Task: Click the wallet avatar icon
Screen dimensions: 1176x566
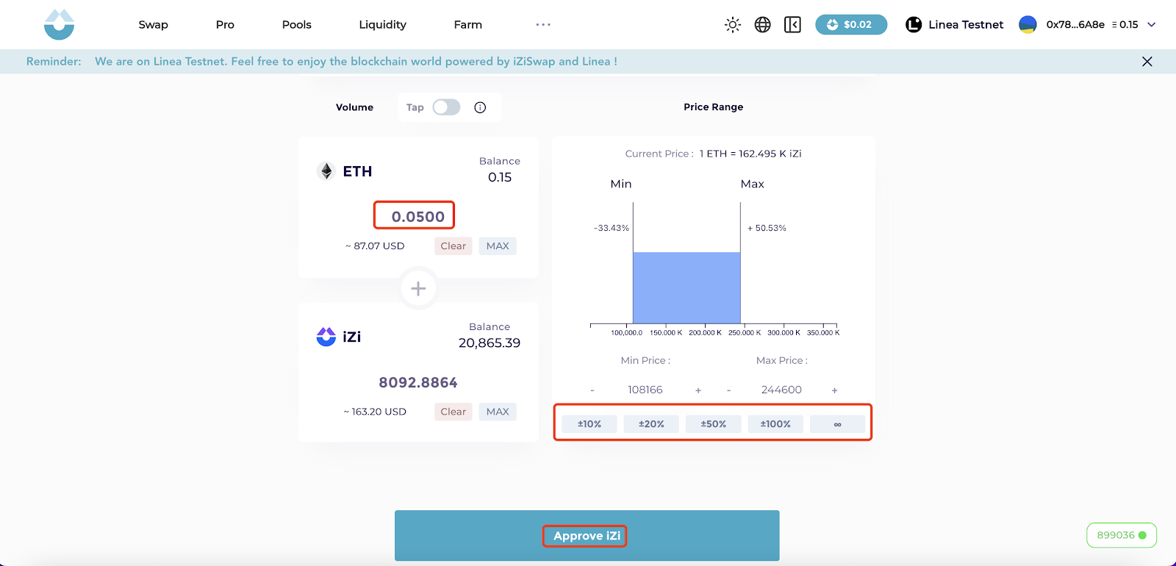Action: tap(1028, 24)
